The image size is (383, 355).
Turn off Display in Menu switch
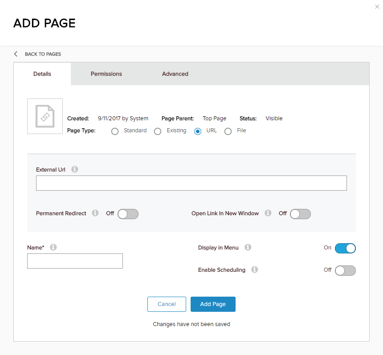point(346,248)
